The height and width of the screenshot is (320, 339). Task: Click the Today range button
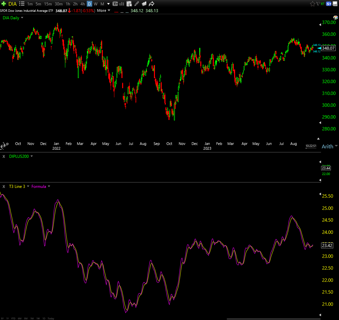[51, 318]
